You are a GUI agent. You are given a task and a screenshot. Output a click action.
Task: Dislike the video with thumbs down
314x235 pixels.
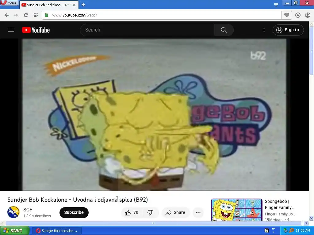150,213
